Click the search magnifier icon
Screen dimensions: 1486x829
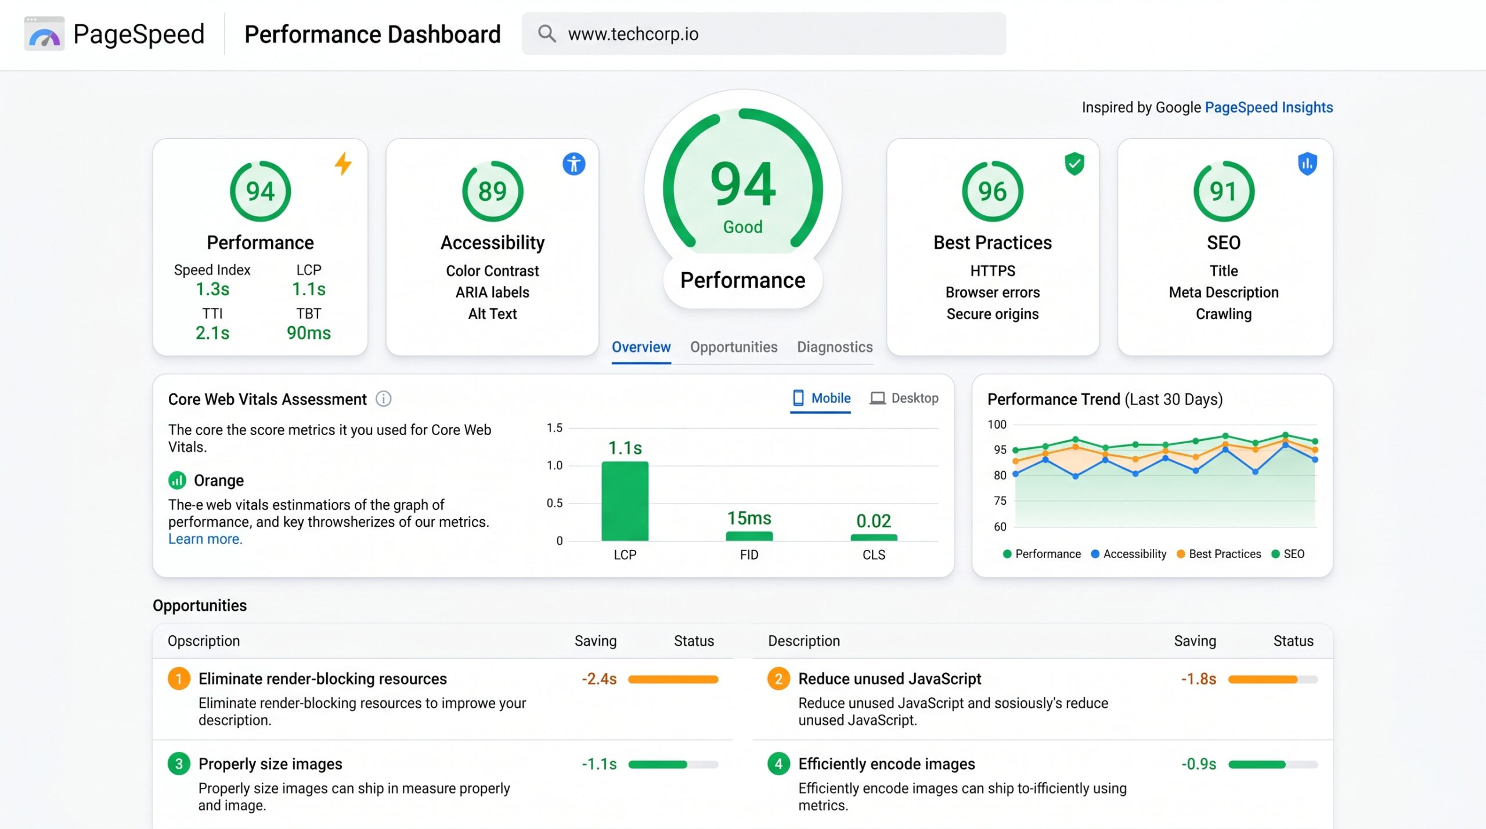(x=546, y=34)
